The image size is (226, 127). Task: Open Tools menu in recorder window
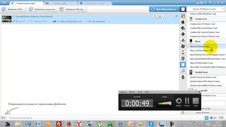click(x=140, y=92)
